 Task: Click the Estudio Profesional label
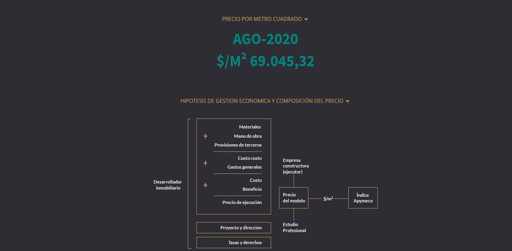tap(294, 227)
